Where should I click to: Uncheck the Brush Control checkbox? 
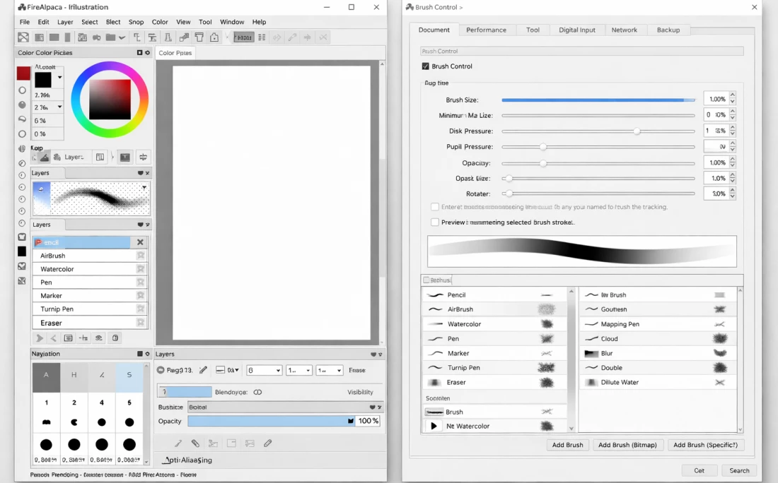(425, 66)
